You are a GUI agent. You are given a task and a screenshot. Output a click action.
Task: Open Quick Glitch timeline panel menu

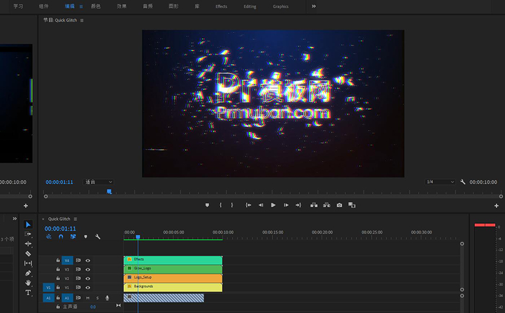point(75,219)
